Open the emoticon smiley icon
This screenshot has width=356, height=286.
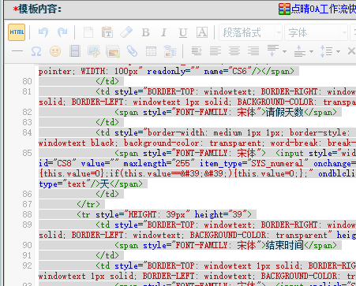coord(55,51)
